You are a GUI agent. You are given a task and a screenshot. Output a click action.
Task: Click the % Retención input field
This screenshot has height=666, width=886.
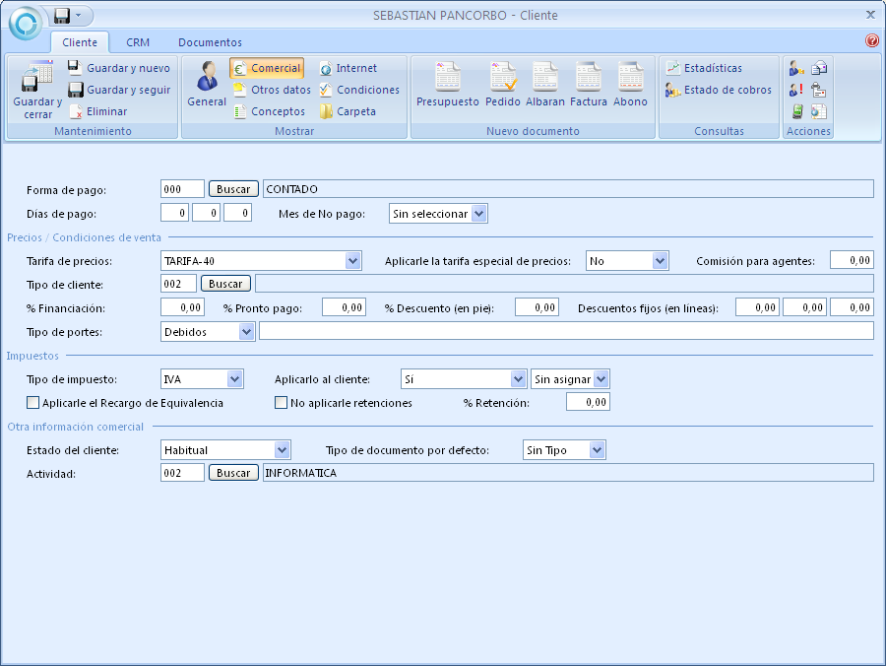click(x=588, y=402)
